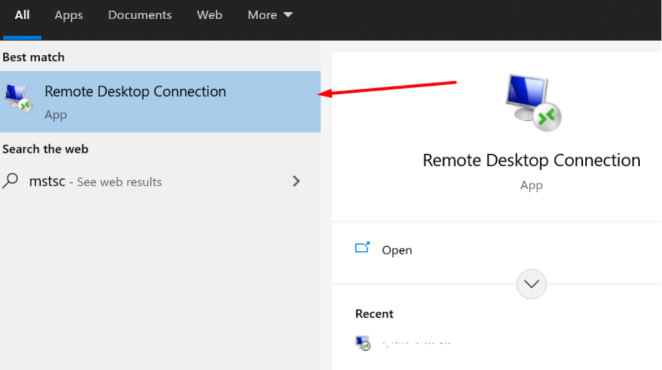Expand more actions with down chevron circle
This screenshot has height=370, width=662.
coord(531,284)
